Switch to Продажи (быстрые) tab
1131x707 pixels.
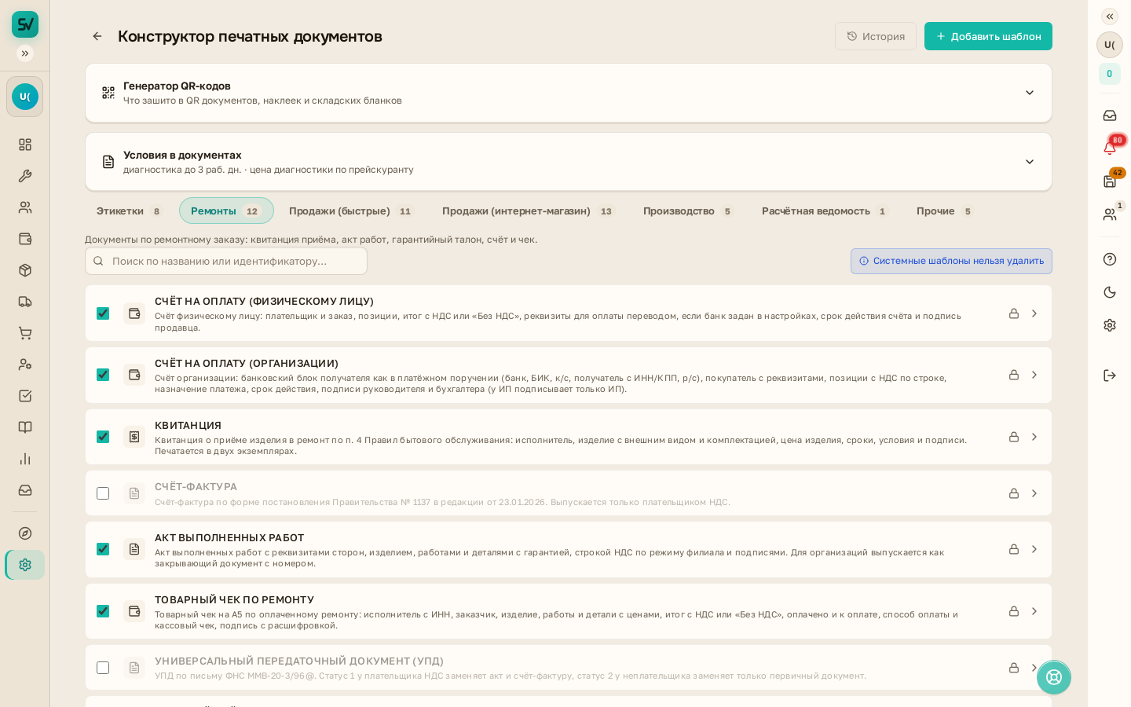[x=350, y=211]
